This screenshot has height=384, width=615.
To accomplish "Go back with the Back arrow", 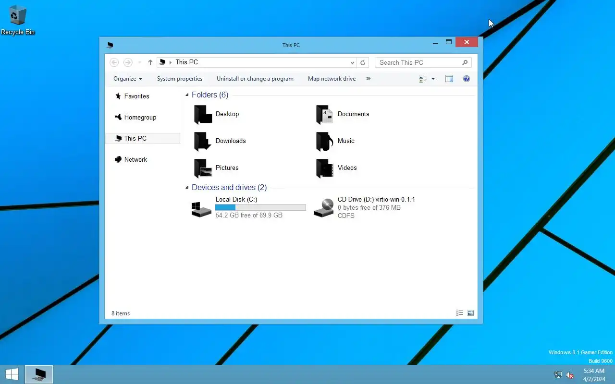I will coord(114,62).
